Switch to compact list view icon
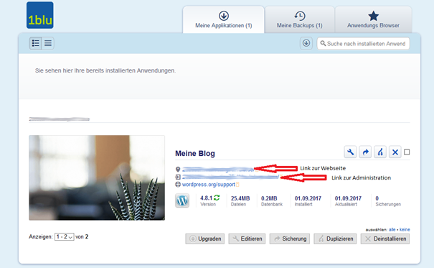The image size is (434, 268). 48,43
